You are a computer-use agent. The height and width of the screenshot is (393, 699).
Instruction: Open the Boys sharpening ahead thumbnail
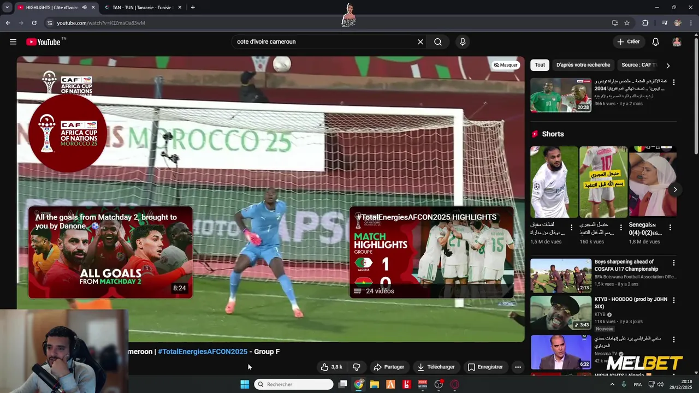point(561,276)
